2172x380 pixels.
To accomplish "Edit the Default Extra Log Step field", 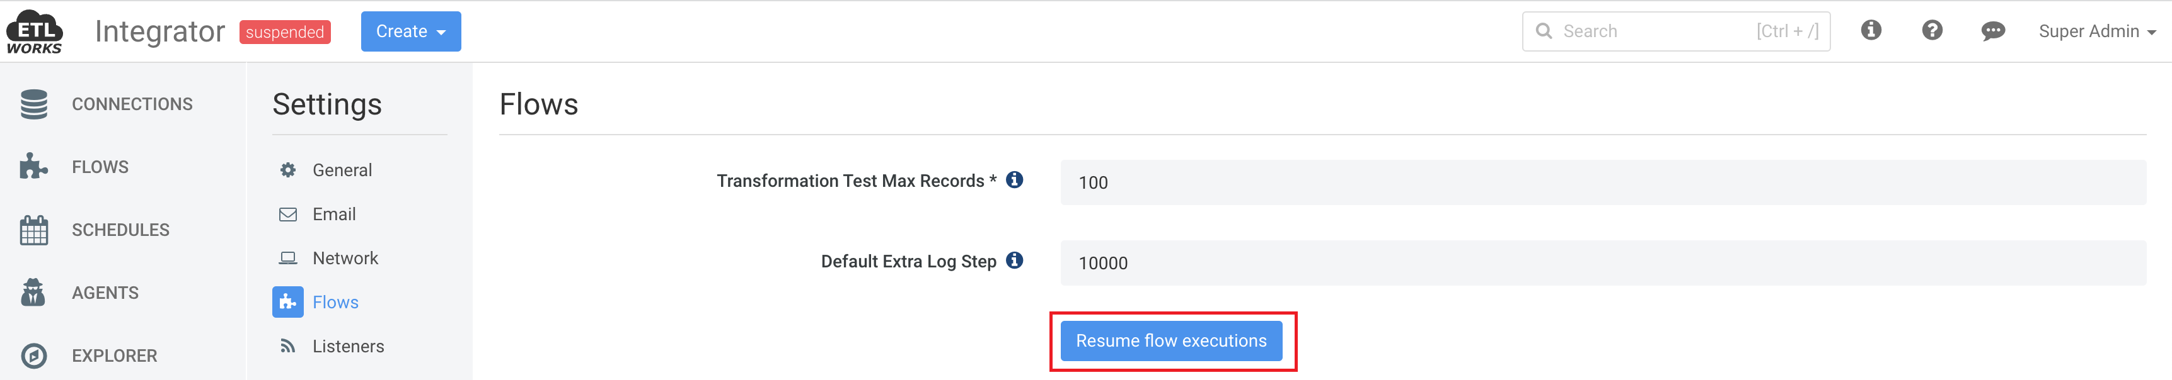I will click(1603, 263).
